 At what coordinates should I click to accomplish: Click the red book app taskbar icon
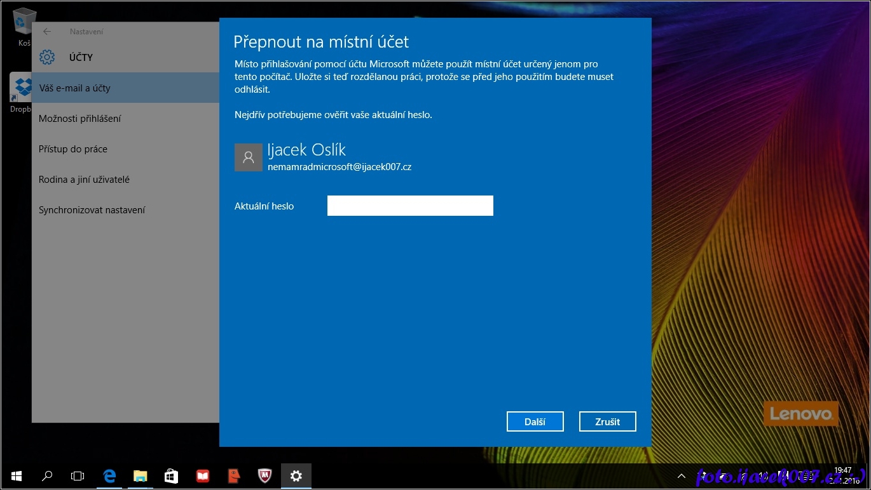pyautogui.click(x=203, y=475)
